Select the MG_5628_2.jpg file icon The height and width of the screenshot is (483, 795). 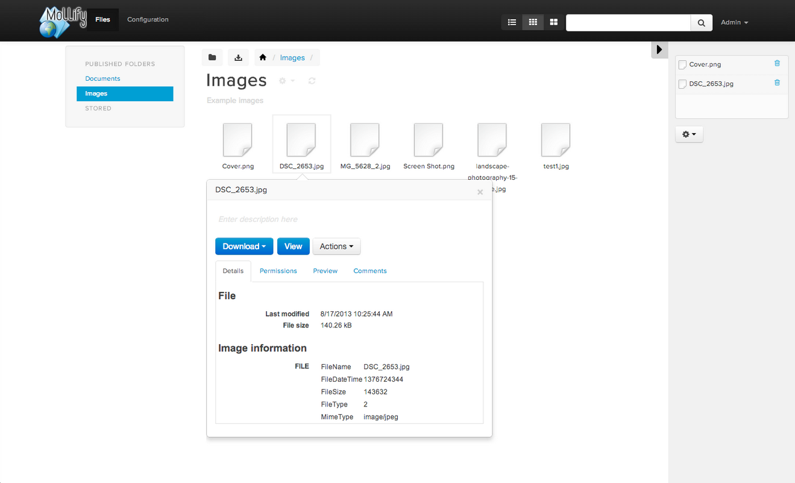click(x=365, y=140)
